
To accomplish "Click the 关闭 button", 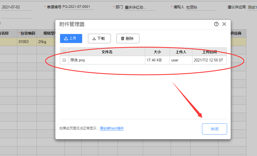I will tap(214, 129).
